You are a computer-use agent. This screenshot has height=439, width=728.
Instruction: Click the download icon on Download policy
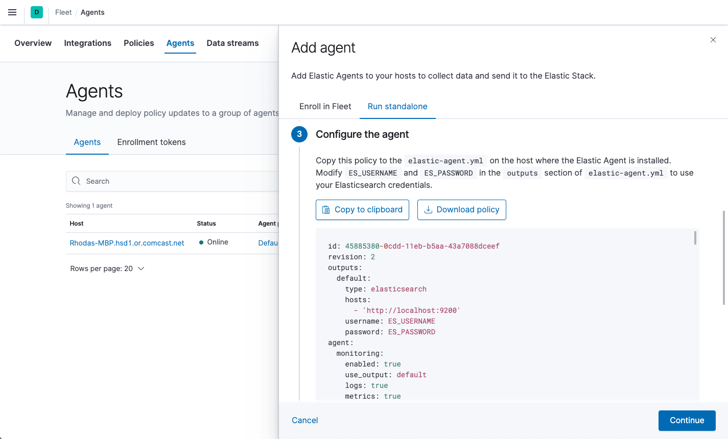tap(428, 209)
